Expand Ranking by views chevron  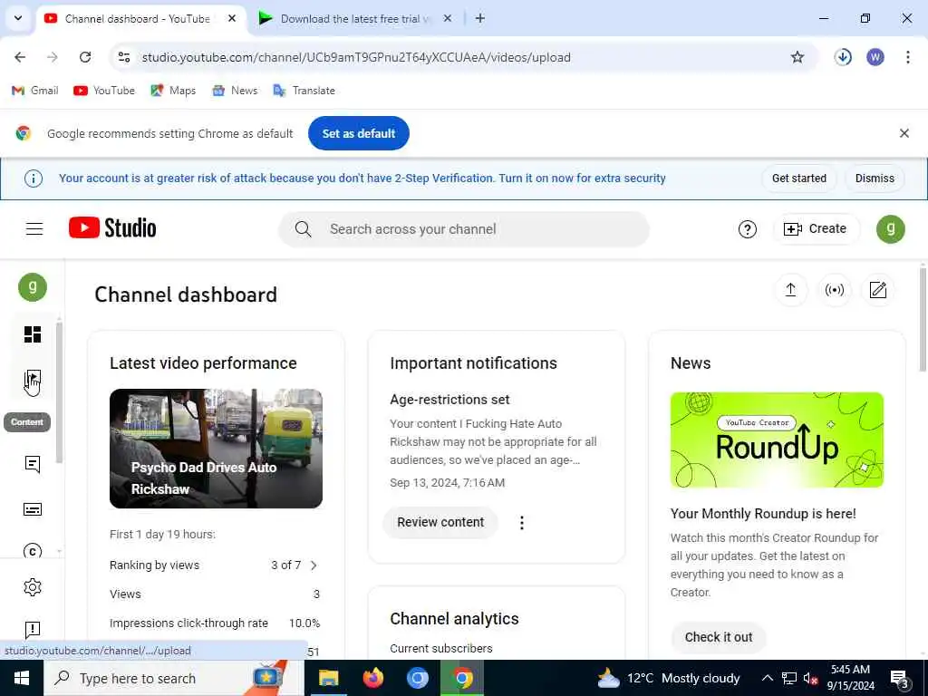(x=314, y=565)
